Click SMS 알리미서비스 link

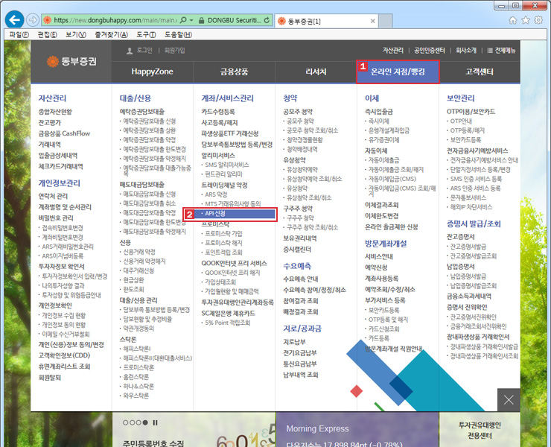coord(227,165)
